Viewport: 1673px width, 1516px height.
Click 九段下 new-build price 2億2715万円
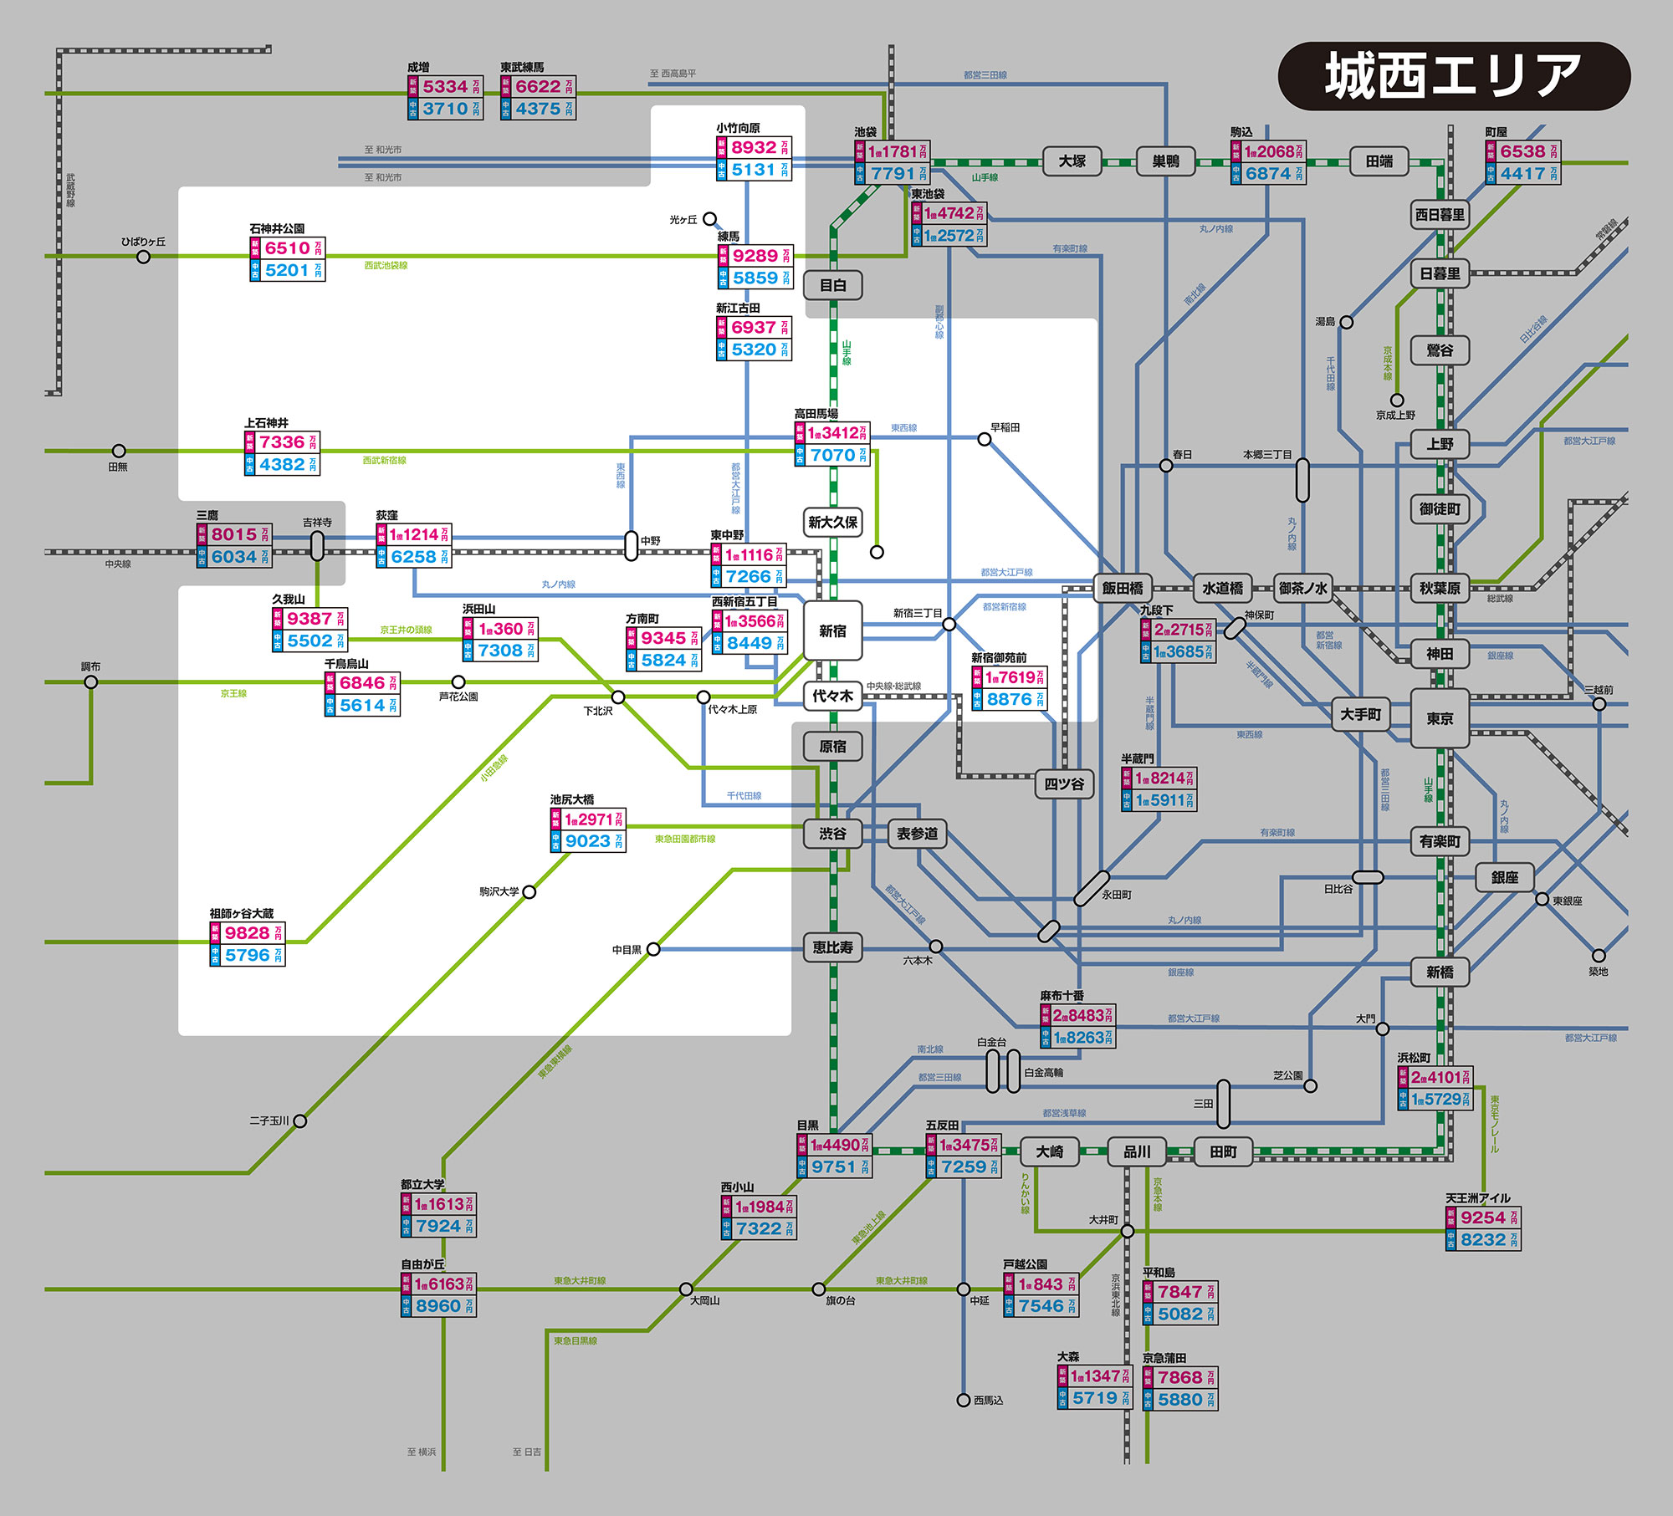(x=1179, y=630)
